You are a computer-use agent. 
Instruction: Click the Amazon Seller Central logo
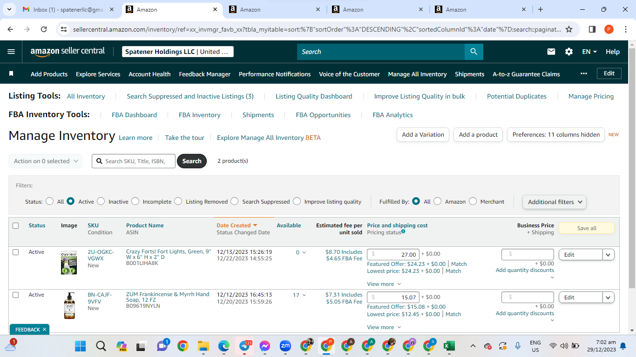(x=68, y=52)
